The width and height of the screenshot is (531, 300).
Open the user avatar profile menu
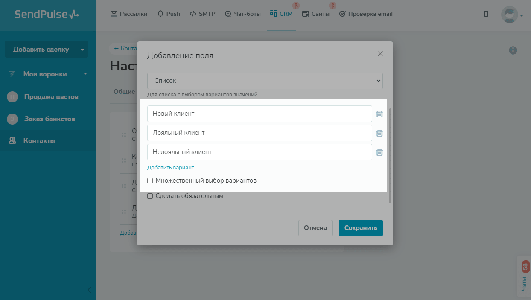point(510,15)
